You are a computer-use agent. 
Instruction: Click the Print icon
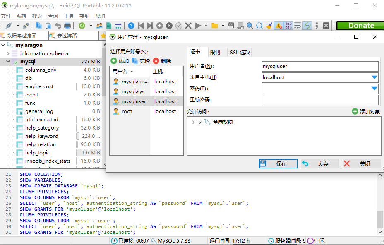pyautogui.click(x=67, y=26)
